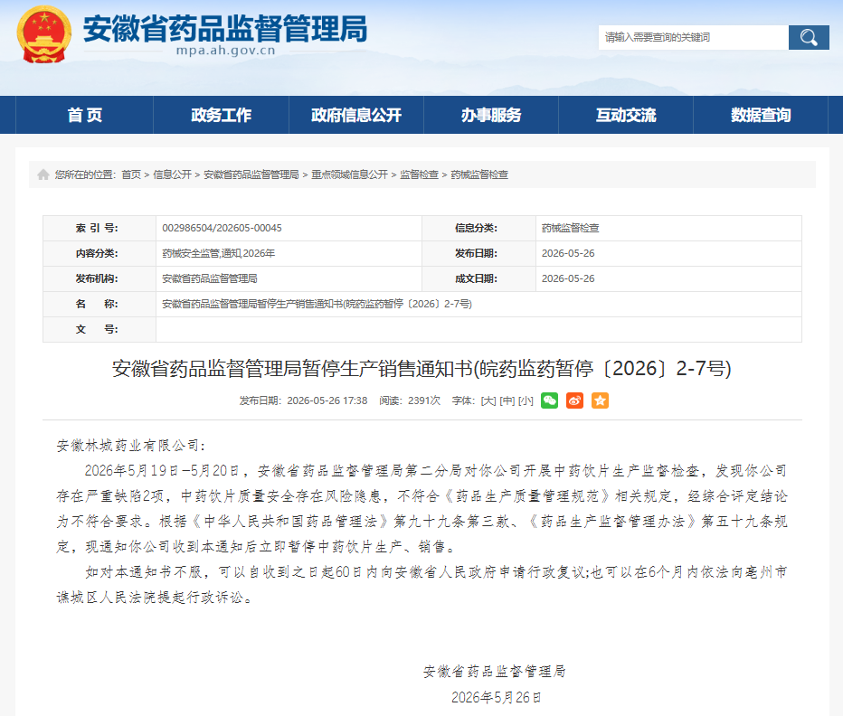Screen dimensions: 843x716
Task: Click the 发布日期: 2026-05-26 17:38 text
Action: 303,401
